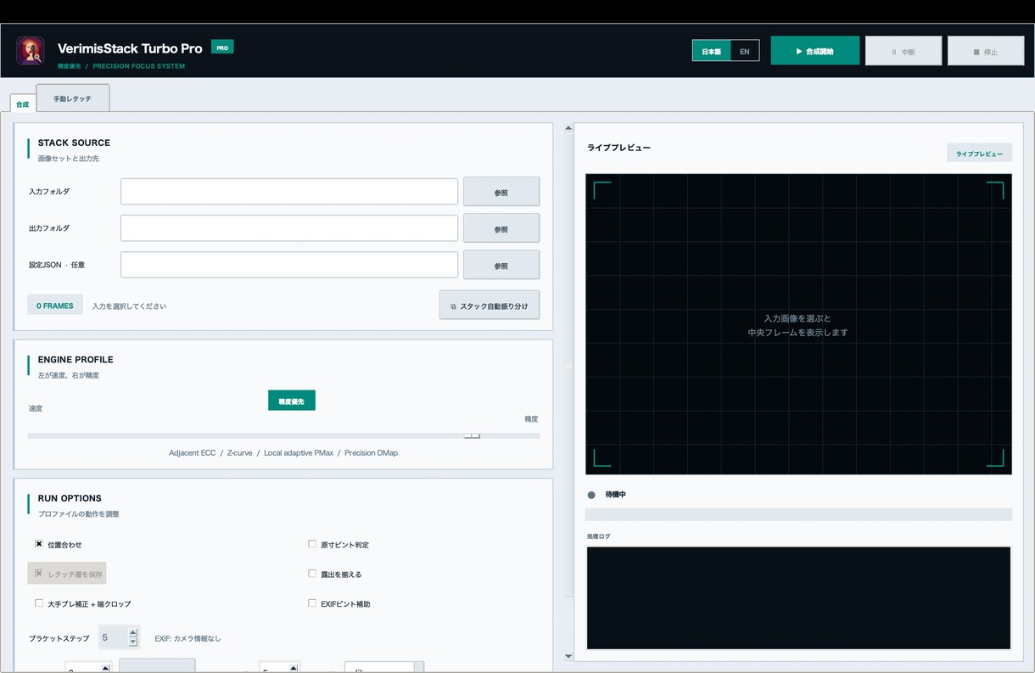The height and width of the screenshot is (673, 1035).
Task: Click the live preview grid area
Action: pos(798,324)
